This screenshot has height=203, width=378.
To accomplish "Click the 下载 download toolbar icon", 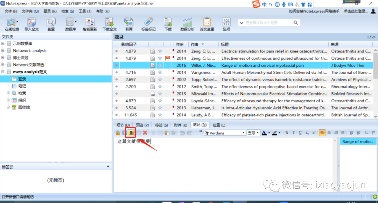I will pos(168,24).
